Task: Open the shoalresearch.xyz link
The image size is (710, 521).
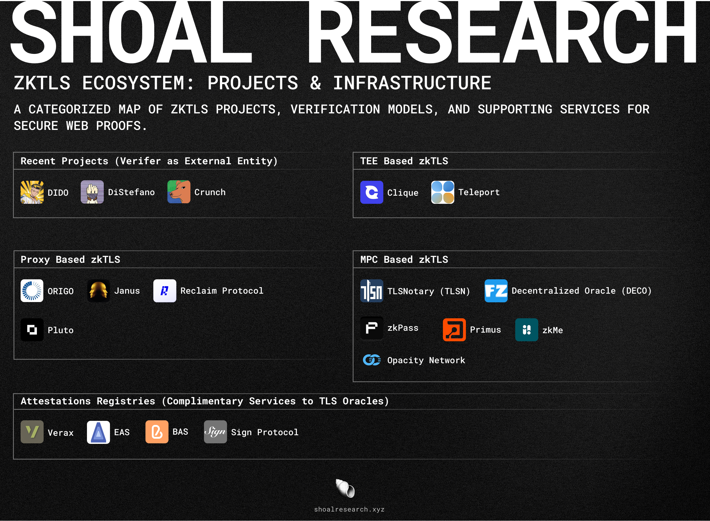Action: (349, 509)
